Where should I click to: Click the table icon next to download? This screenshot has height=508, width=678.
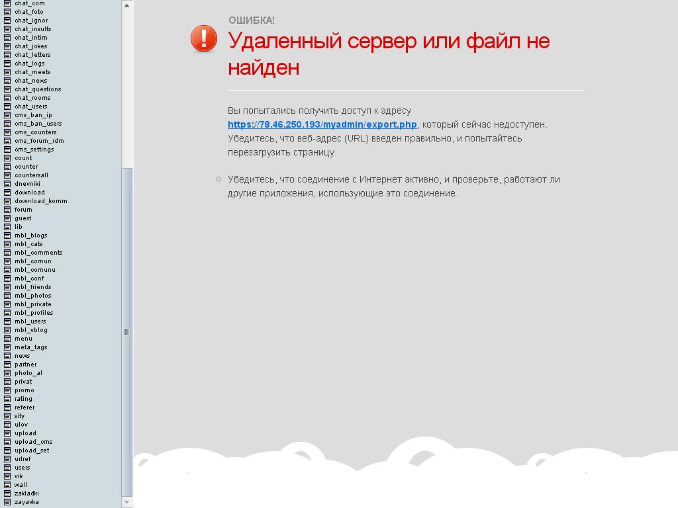[7, 192]
